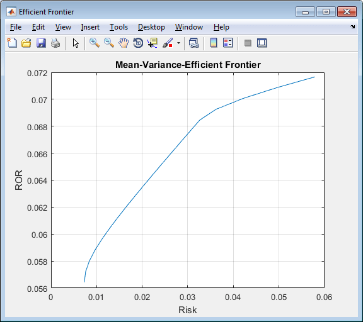Open the Tools menu

[x=118, y=27]
